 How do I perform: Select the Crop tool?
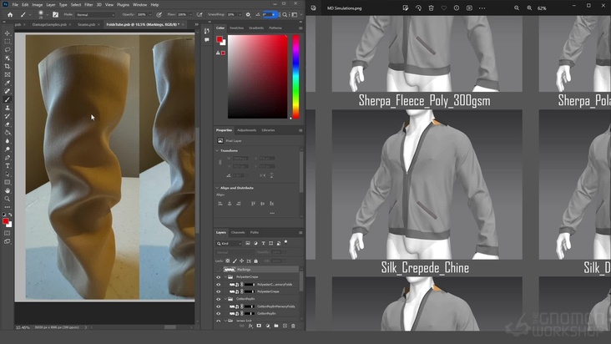click(8, 66)
